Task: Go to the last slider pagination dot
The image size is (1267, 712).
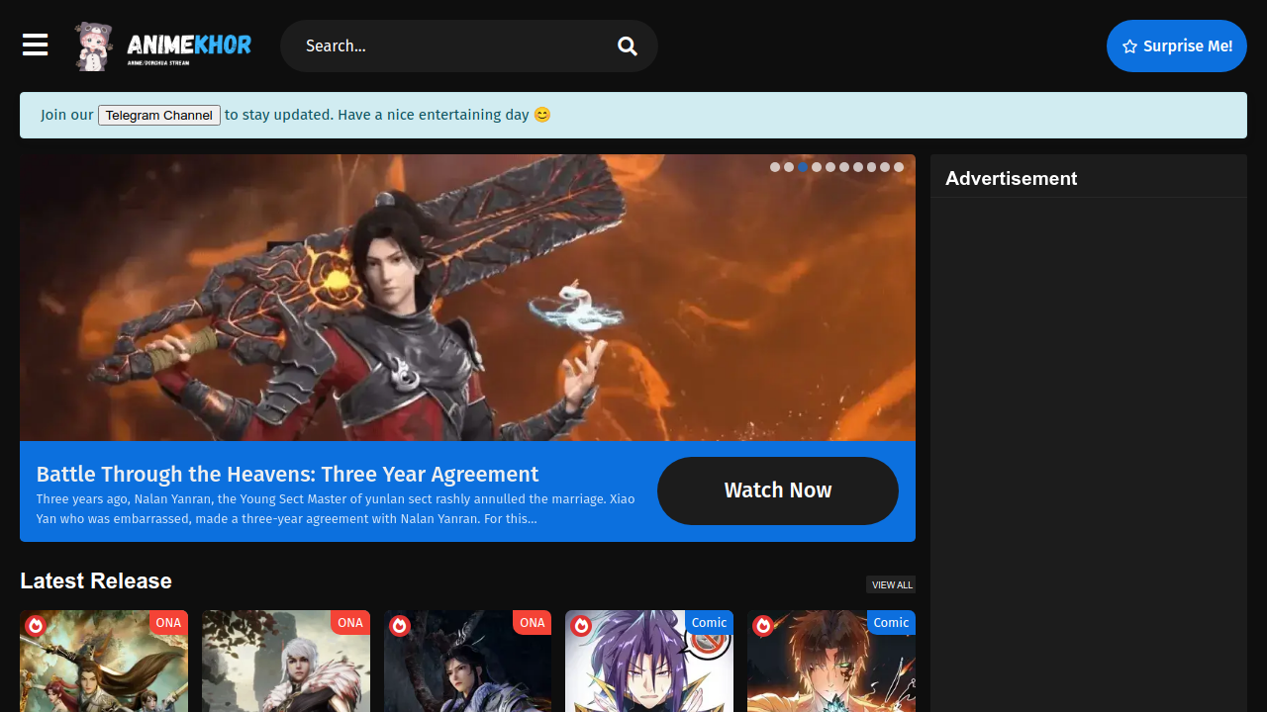Action: click(x=899, y=167)
